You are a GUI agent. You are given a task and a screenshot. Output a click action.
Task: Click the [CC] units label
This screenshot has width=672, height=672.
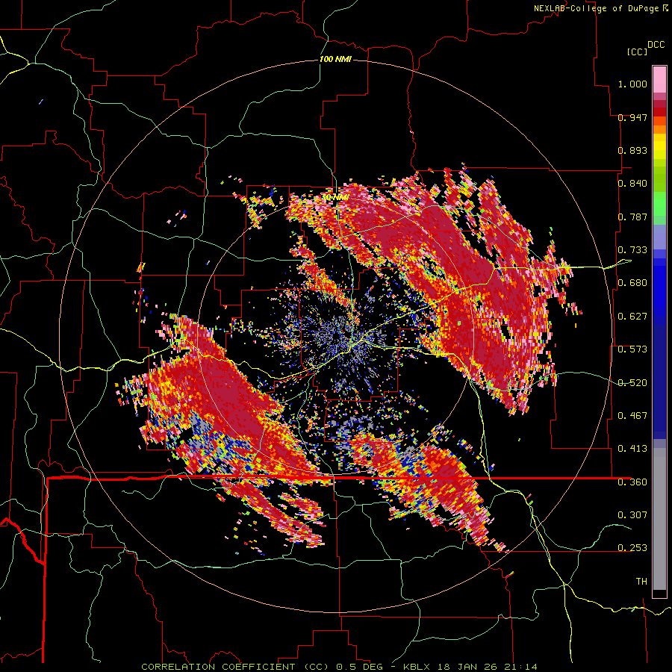point(637,52)
